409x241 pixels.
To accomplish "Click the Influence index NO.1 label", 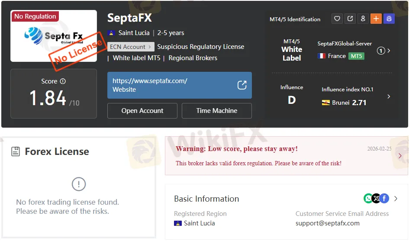I will [x=347, y=90].
